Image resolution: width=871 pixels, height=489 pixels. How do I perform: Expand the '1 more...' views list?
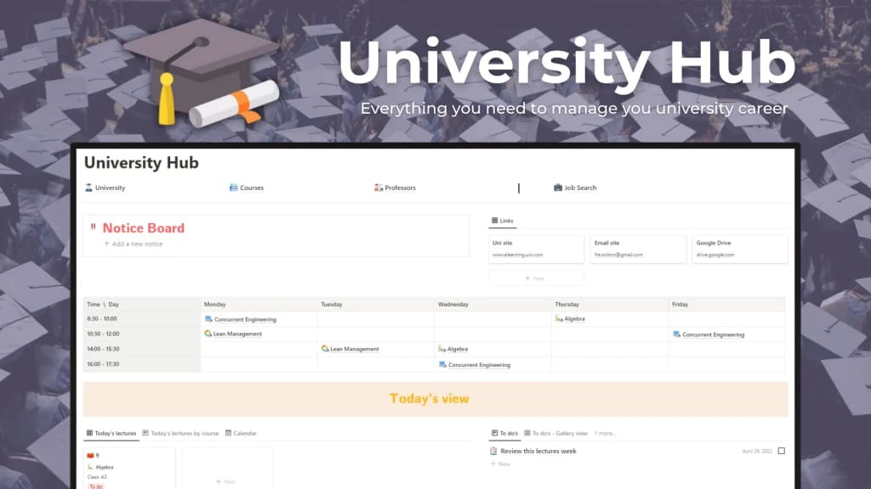click(606, 433)
